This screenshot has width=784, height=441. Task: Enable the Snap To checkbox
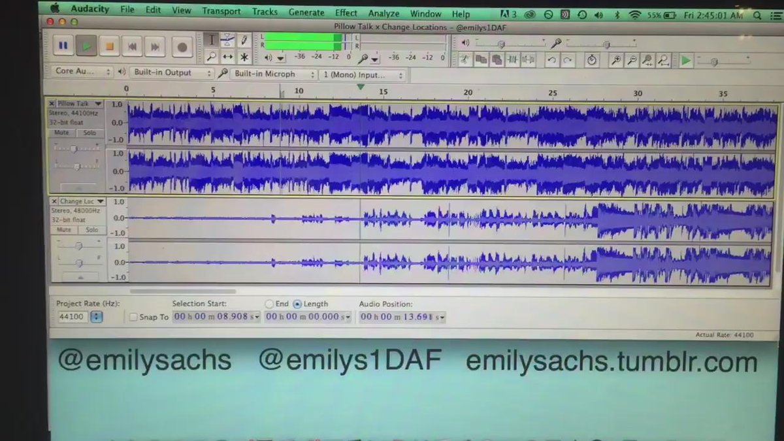133,317
